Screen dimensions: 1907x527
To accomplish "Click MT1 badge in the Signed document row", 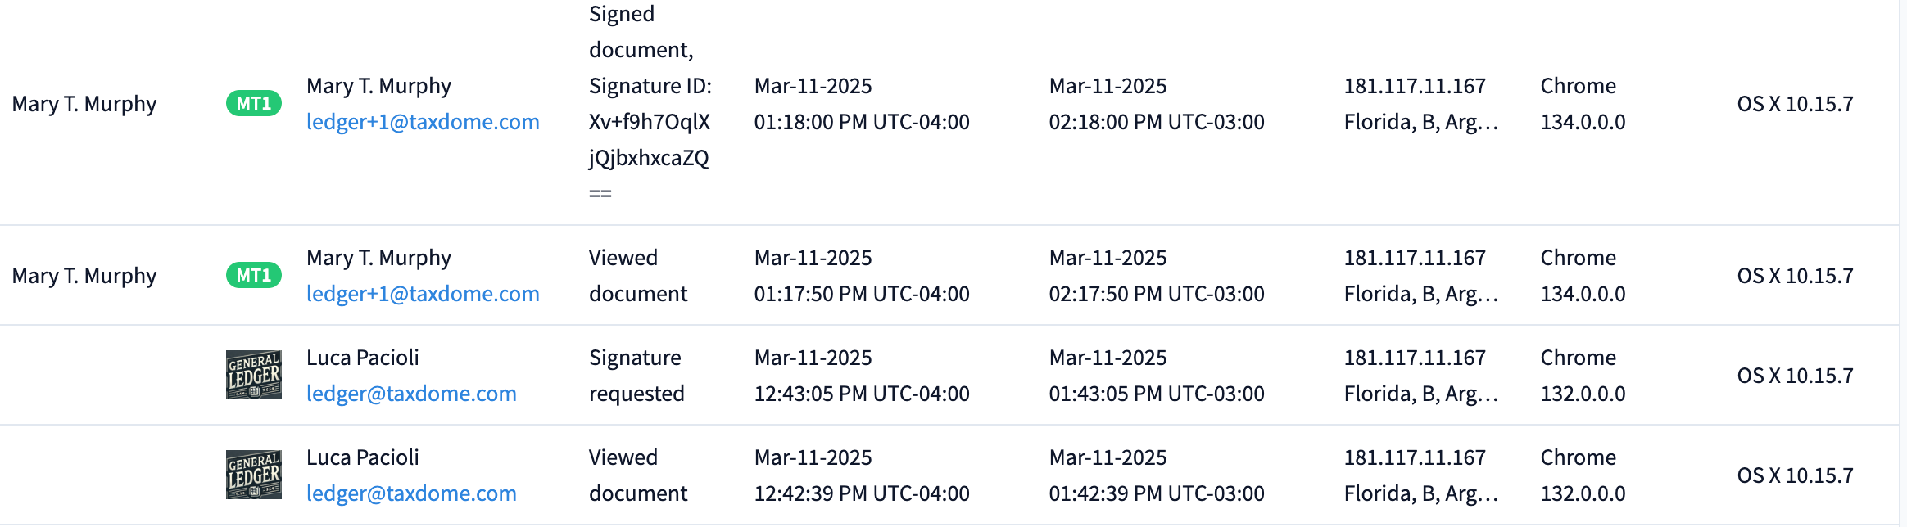I will [x=254, y=104].
